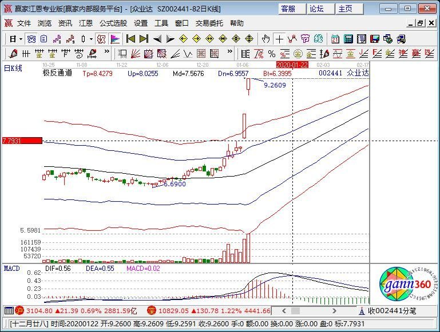Expand the candlestick chart type dropdown arrow
440x332 pixels.
[x=91, y=39]
